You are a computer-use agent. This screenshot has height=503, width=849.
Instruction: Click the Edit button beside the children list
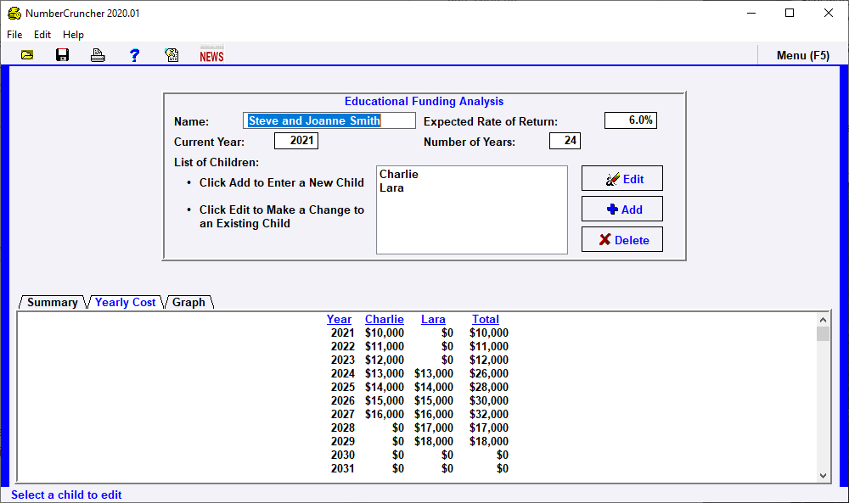pyautogui.click(x=622, y=178)
